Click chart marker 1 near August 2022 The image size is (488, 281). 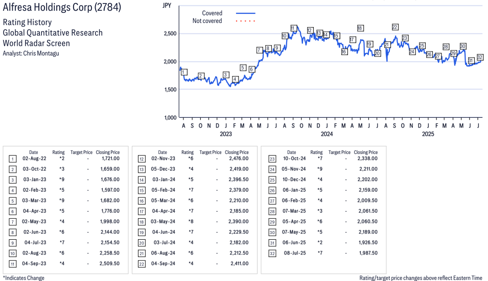point(183,72)
